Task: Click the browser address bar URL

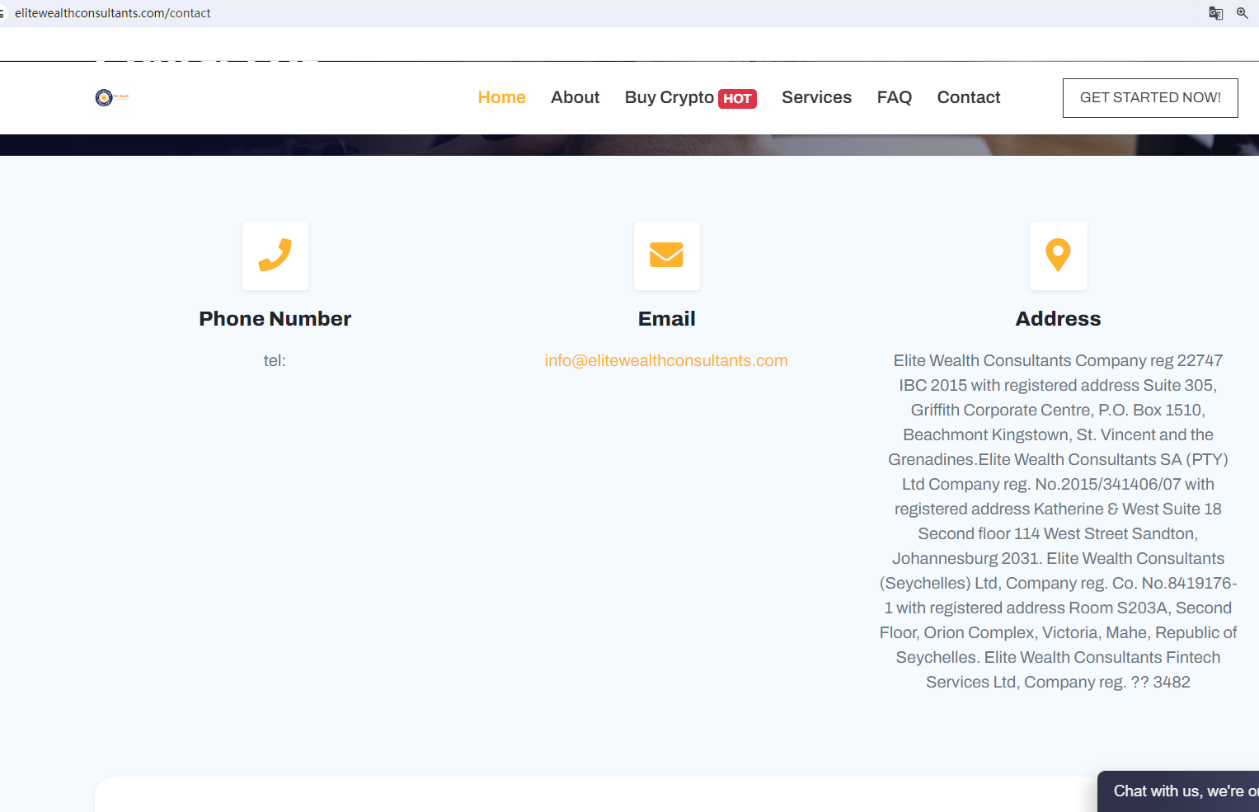Action: (x=113, y=13)
